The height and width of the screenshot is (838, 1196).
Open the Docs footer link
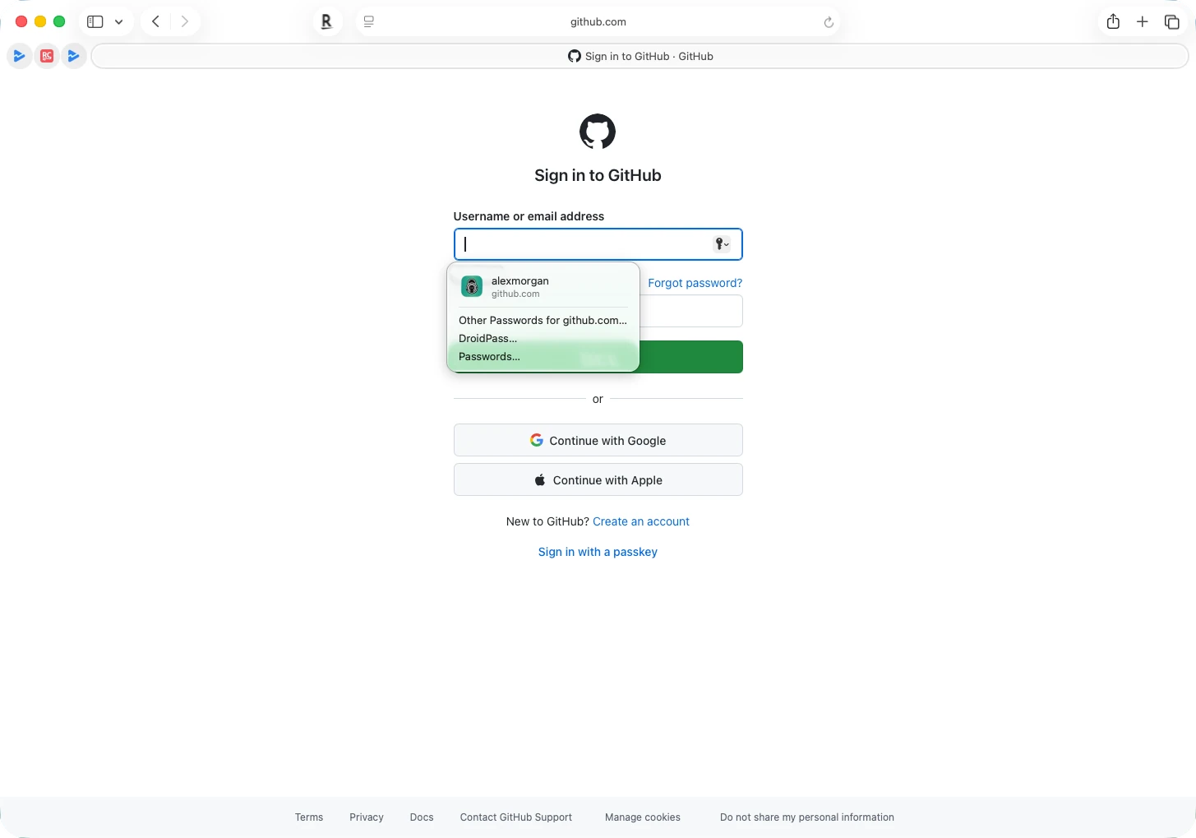tap(422, 817)
